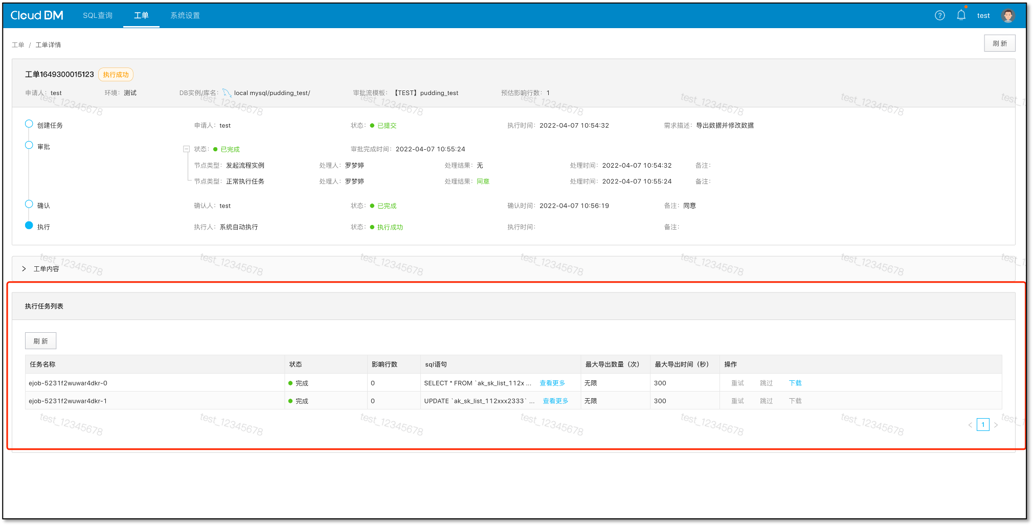Click task name ejob-5231f2wuwar4dkr-0
The width and height of the screenshot is (1034, 526).
pos(68,383)
